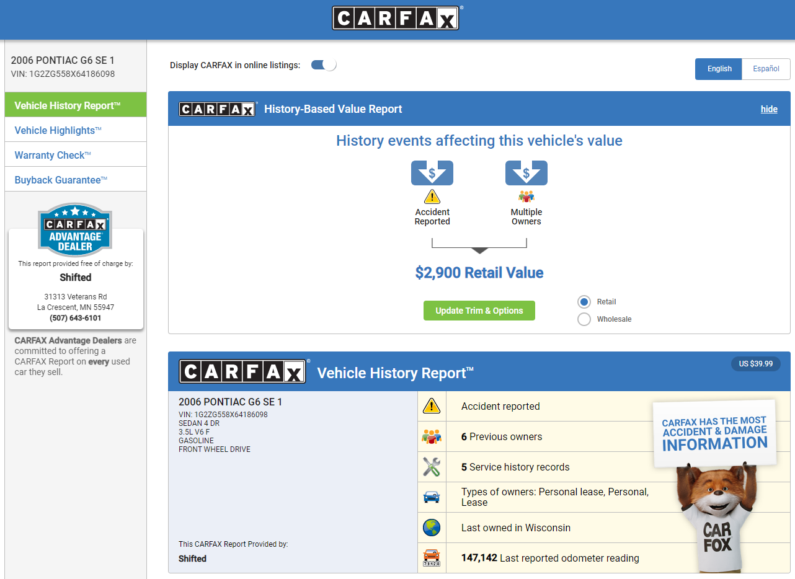The height and width of the screenshot is (579, 795).
Task: Select the Wholesale radio button
Action: 584,319
